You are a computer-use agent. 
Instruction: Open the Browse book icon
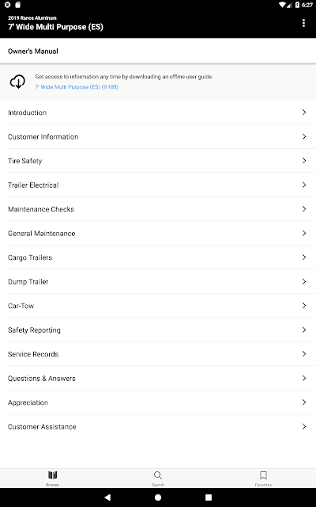[53, 475]
